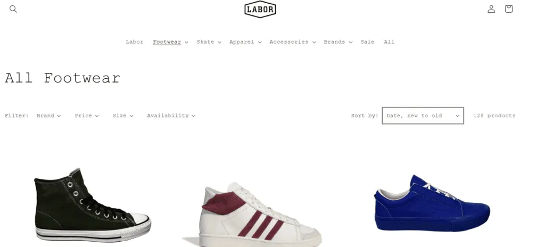This screenshot has width=545, height=247.
Task: Open the shopping cart icon
Action: pyautogui.click(x=508, y=9)
